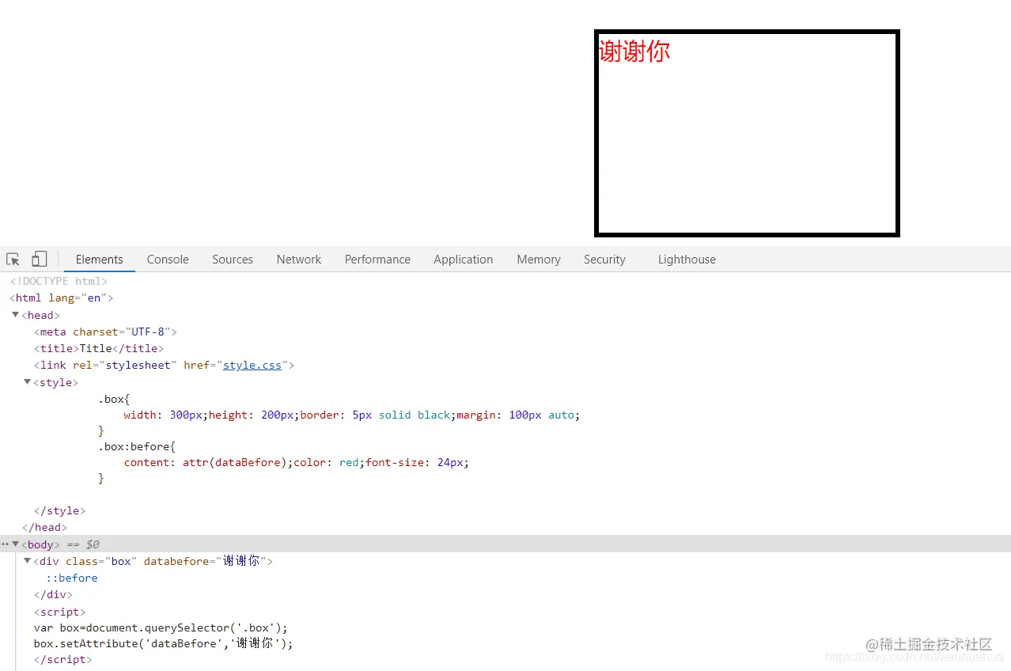The image size is (1011, 671).
Task: Click the databefore attribute value 谢谢你
Action: tap(241, 561)
